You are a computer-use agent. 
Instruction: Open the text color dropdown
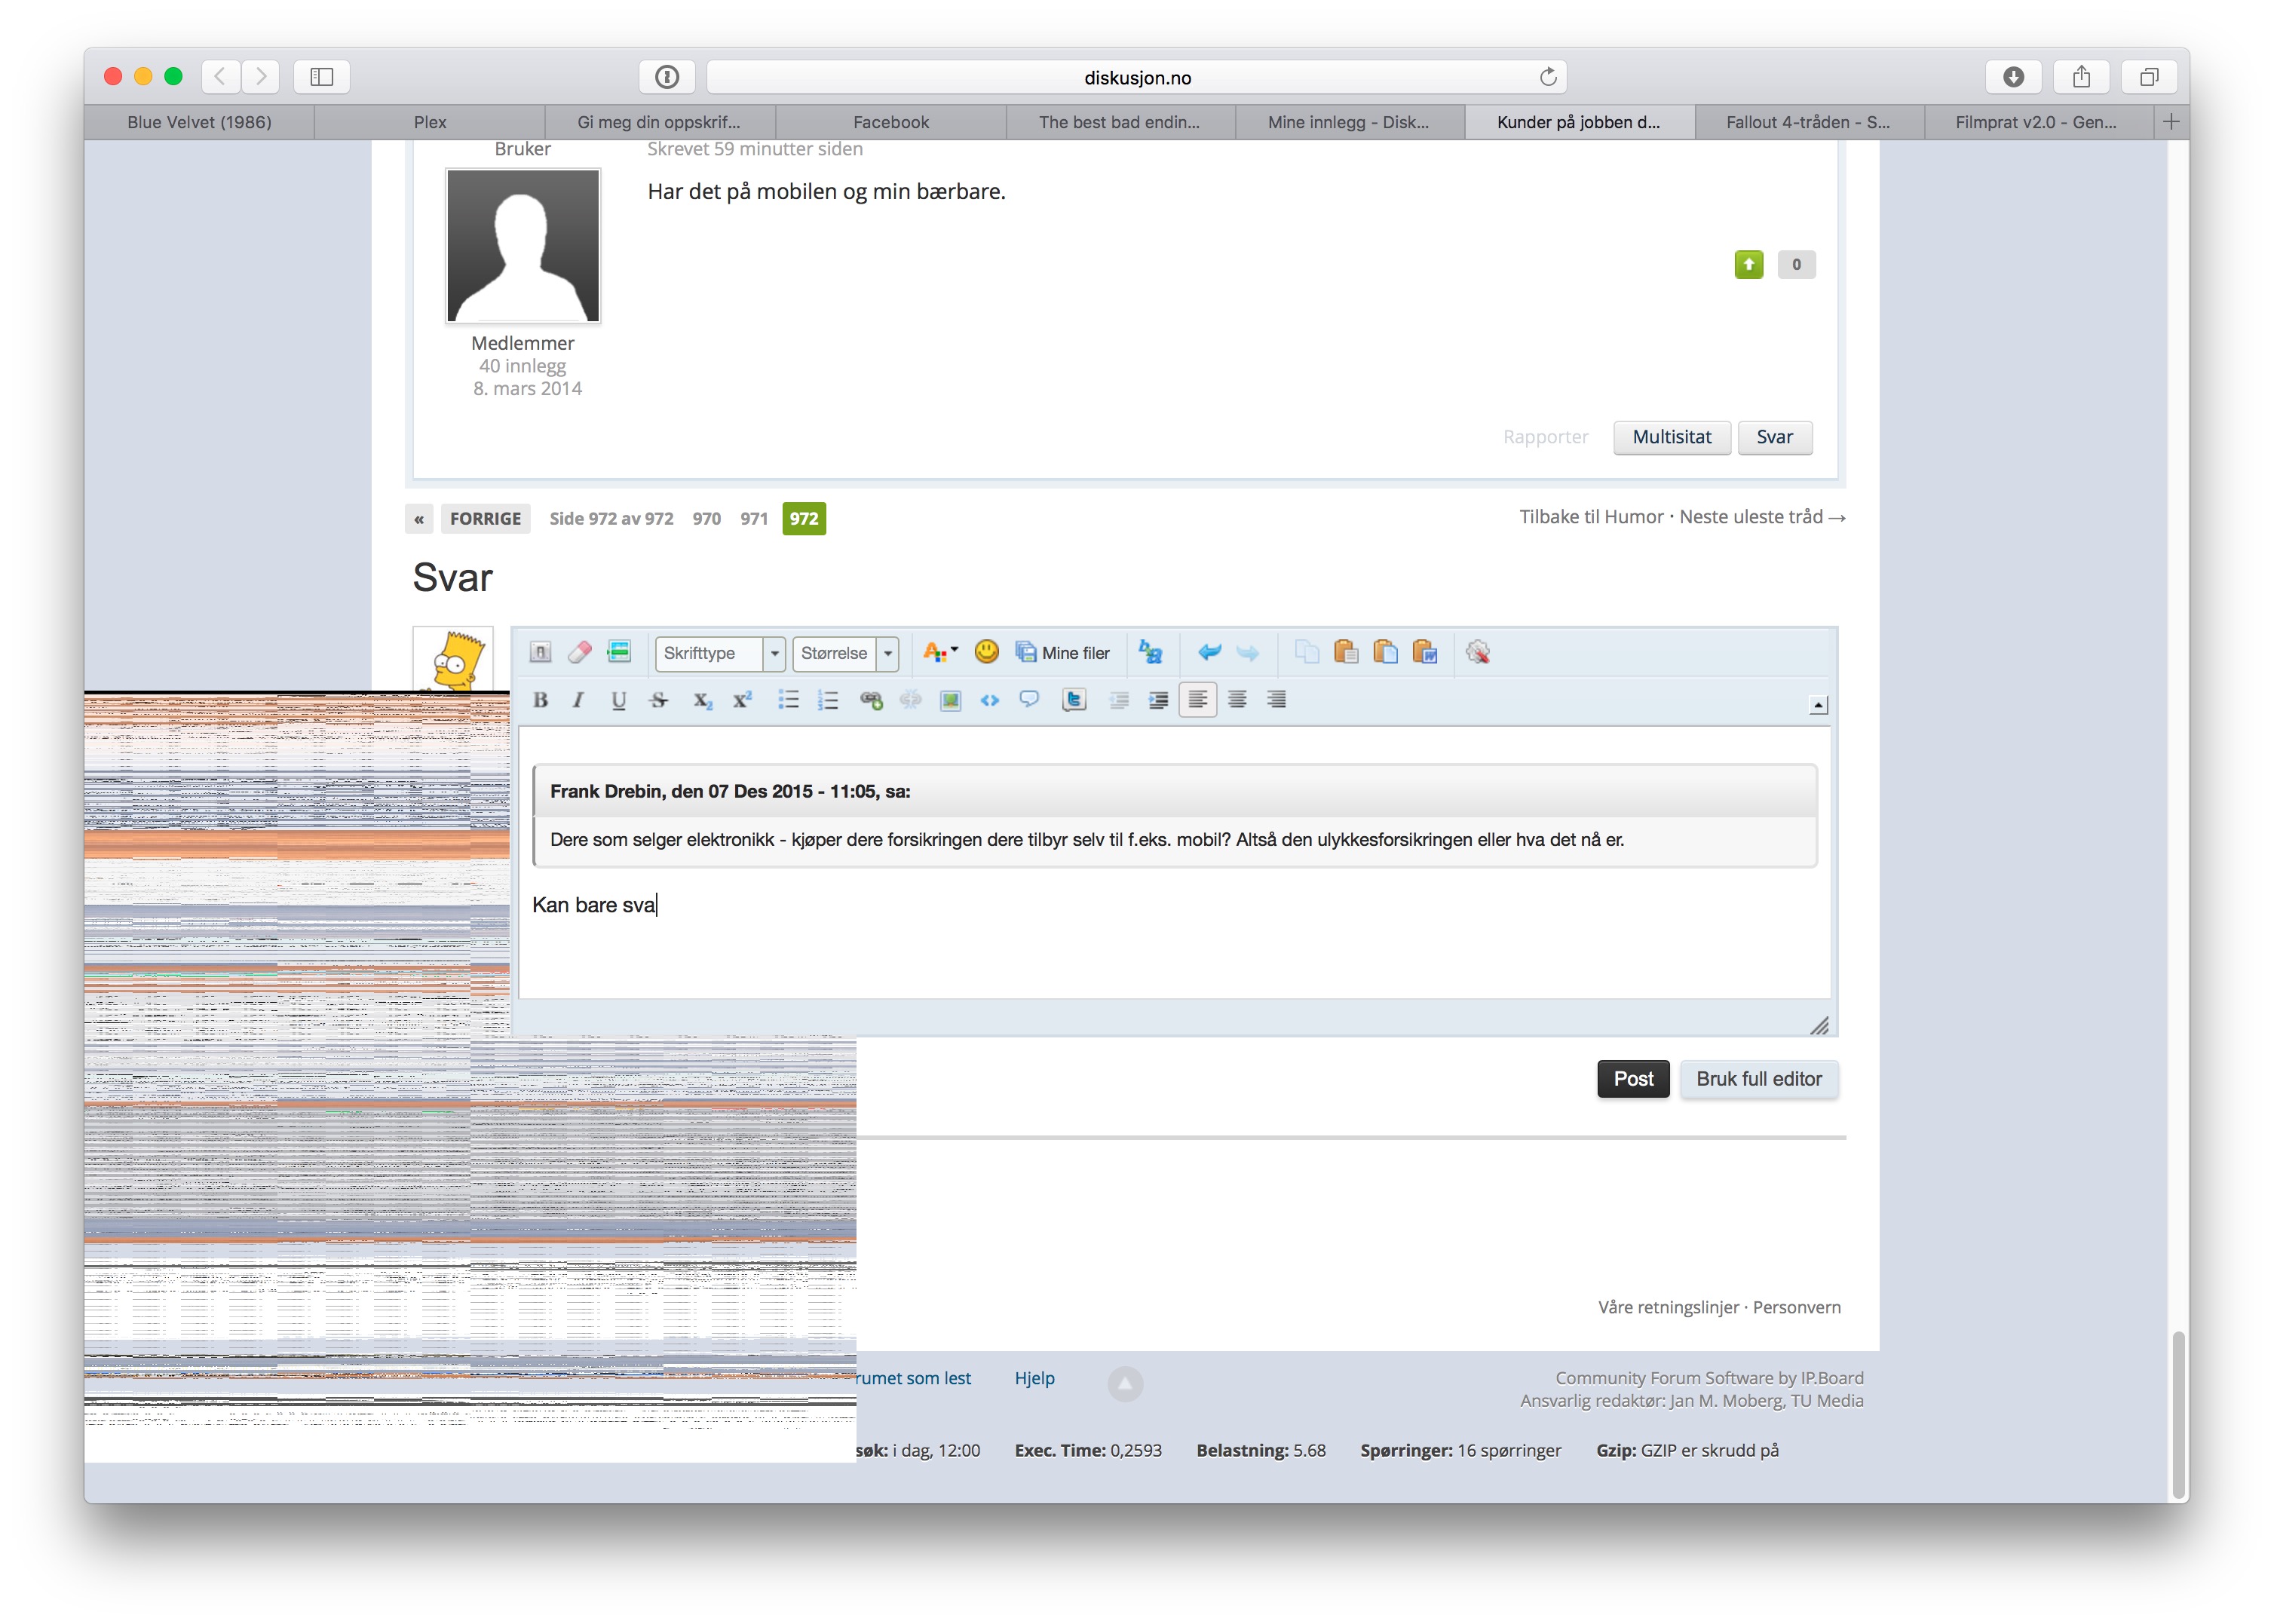coord(940,653)
